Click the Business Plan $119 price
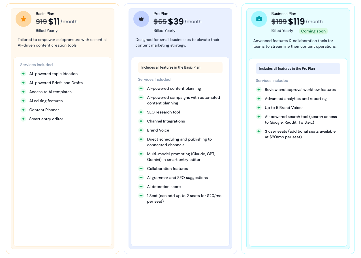 click(x=296, y=21)
